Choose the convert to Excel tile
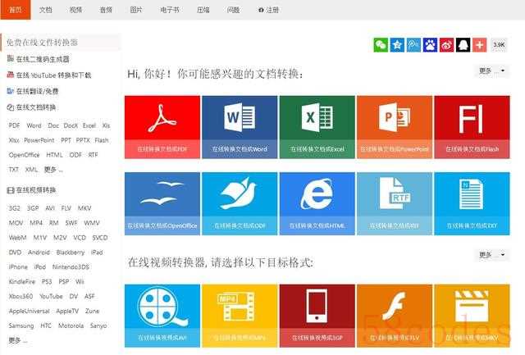The image size is (525, 355). pos(317,127)
